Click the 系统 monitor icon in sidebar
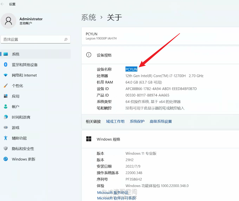Image resolution: width=239 pixels, height=201 pixels. coord(6,54)
